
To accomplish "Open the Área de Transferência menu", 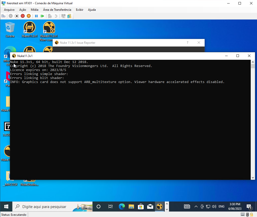I will coord(57,10).
